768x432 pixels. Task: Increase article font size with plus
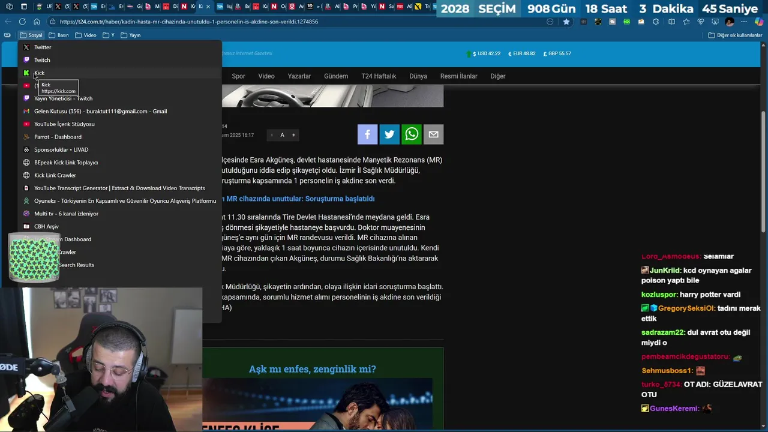(293, 135)
